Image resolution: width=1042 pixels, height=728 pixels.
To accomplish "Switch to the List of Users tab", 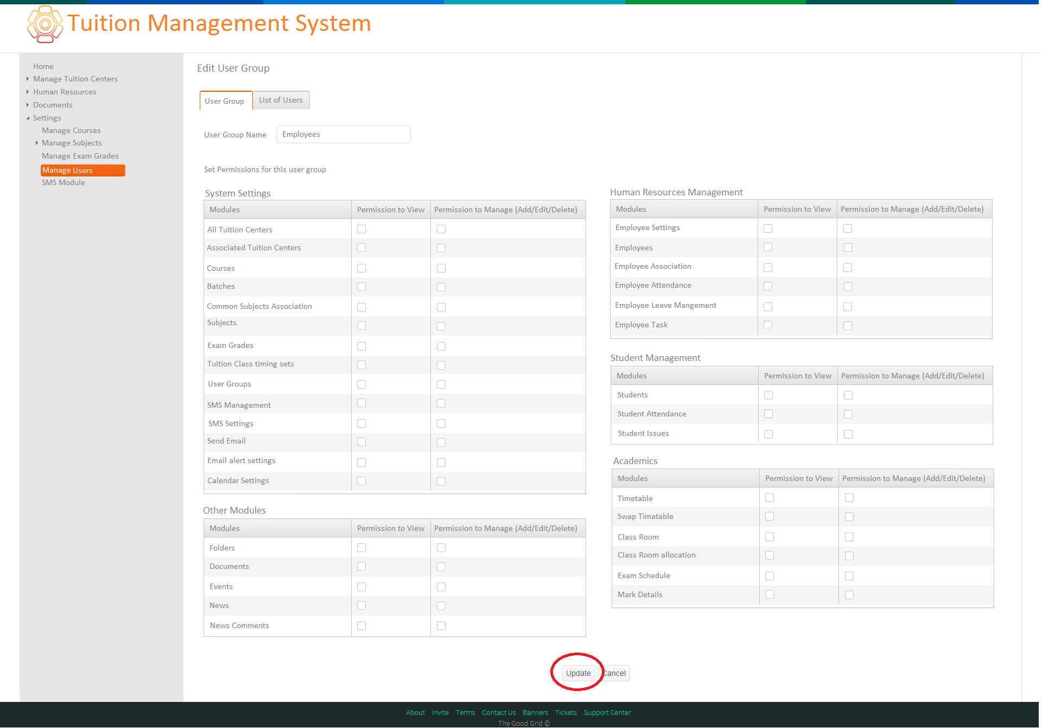I will tap(281, 100).
